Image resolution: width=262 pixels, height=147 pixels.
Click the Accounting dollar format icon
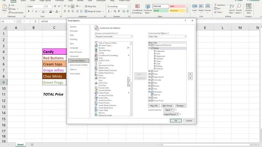pyautogui.click(x=109, y=11)
